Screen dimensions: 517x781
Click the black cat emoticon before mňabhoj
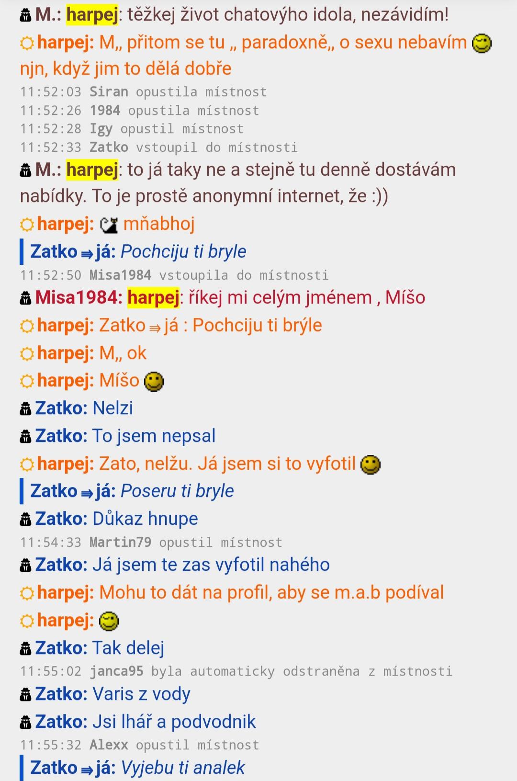pyautogui.click(x=109, y=225)
